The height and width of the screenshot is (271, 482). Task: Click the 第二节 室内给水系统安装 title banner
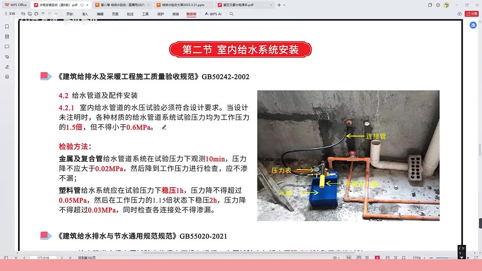(x=240, y=50)
